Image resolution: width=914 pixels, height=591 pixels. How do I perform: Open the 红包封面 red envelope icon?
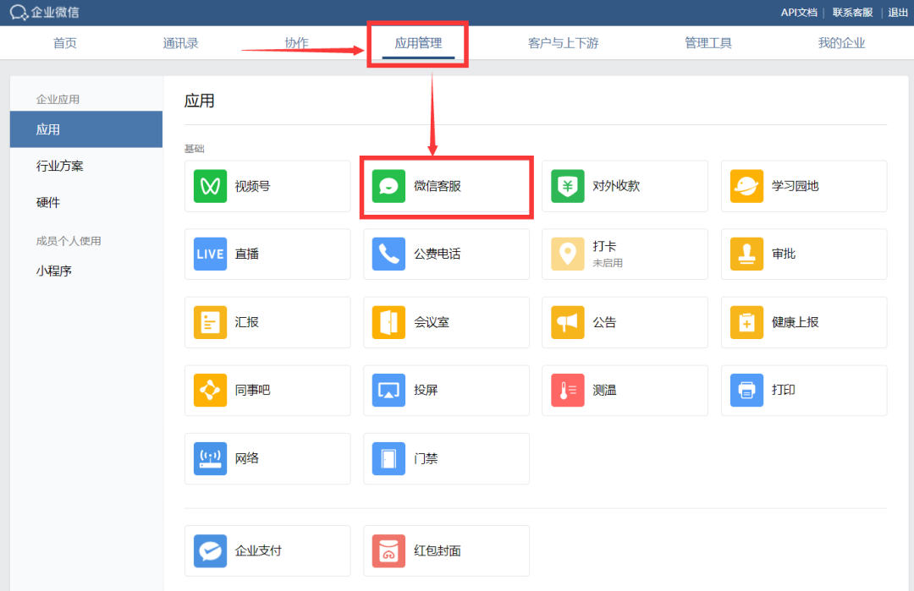pyautogui.click(x=389, y=550)
